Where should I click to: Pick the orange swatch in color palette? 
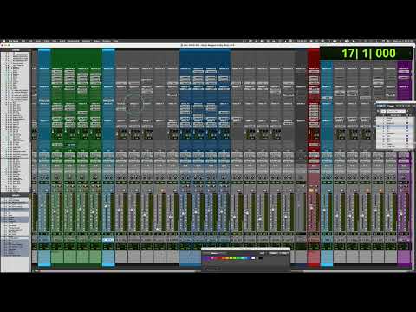pyautogui.click(x=224, y=258)
